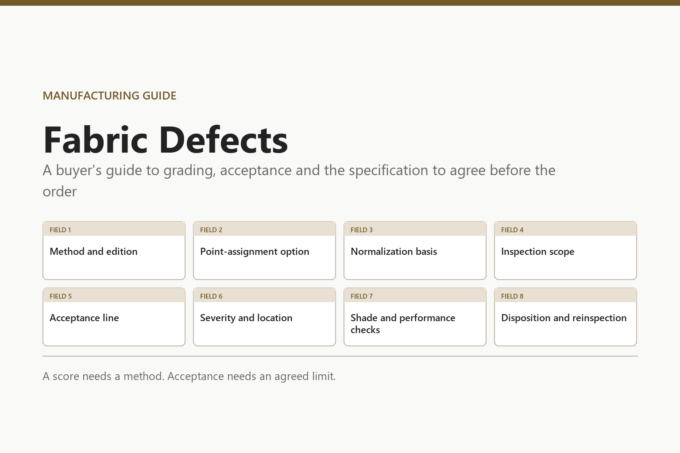The height and width of the screenshot is (453, 680).
Task: Select the Point-assignment option card
Action: pyautogui.click(x=264, y=250)
